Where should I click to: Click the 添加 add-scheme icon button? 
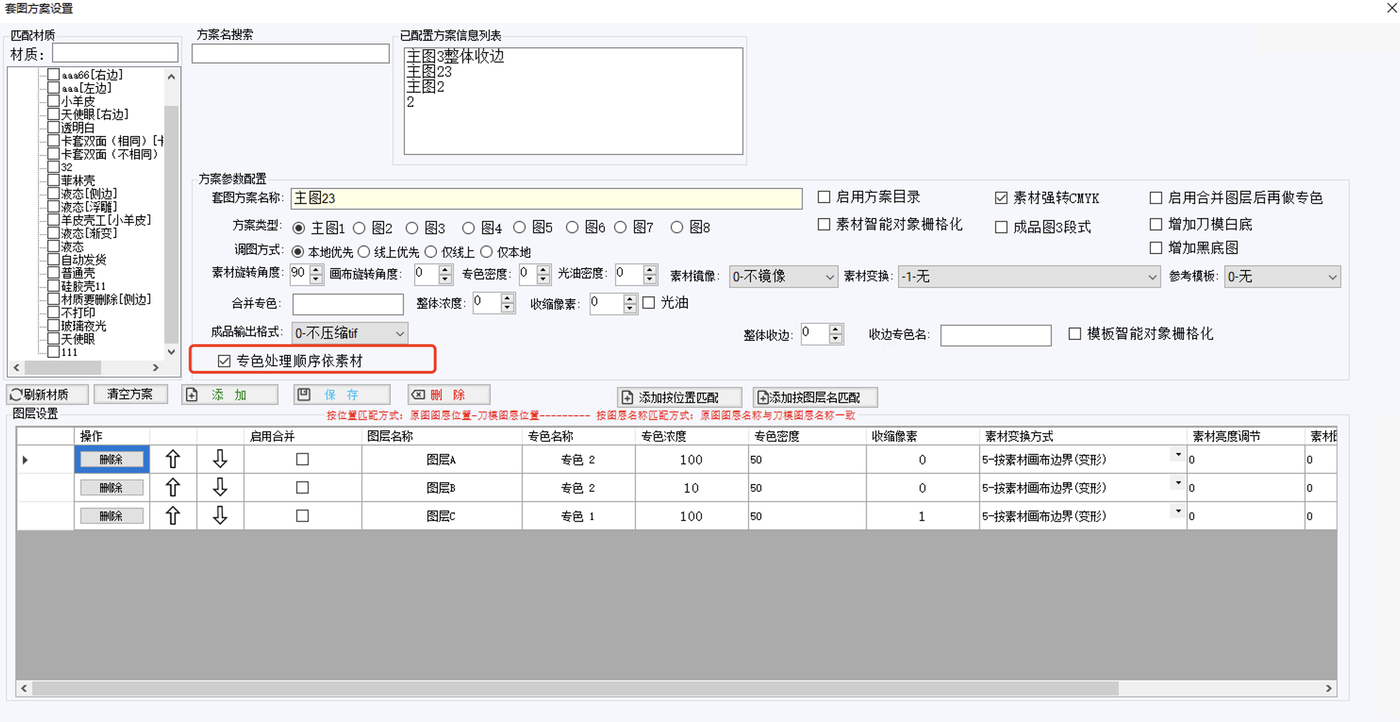[x=229, y=395]
